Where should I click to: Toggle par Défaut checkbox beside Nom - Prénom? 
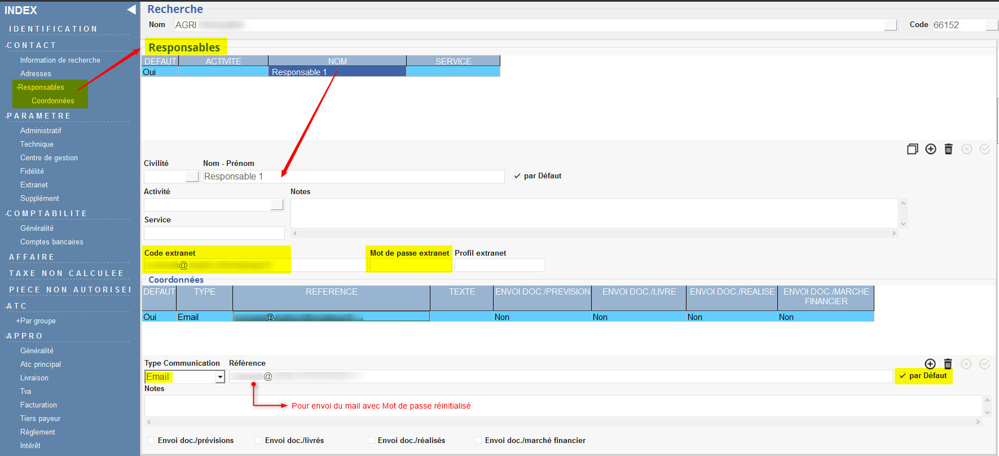tap(517, 176)
